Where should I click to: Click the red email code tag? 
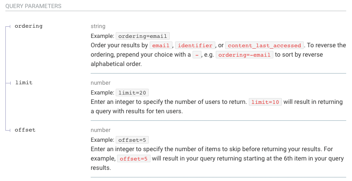[161, 45]
